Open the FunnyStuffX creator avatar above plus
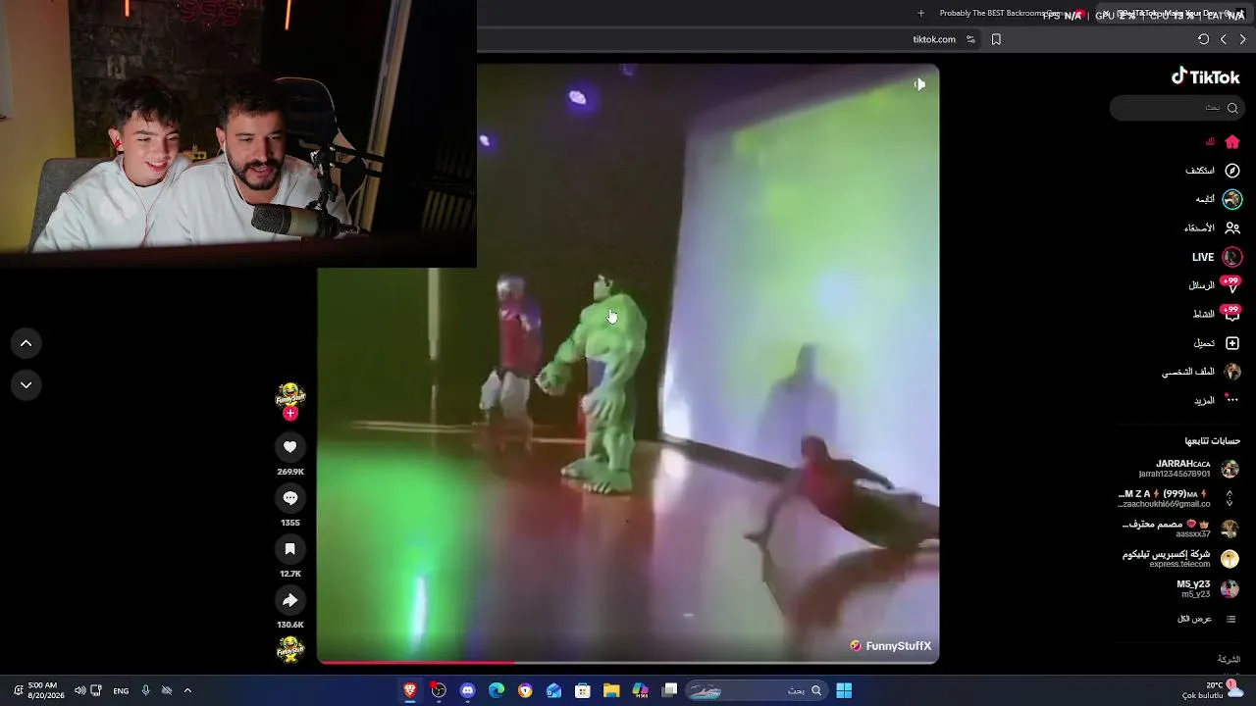The height and width of the screenshot is (706, 1256). coord(290,395)
